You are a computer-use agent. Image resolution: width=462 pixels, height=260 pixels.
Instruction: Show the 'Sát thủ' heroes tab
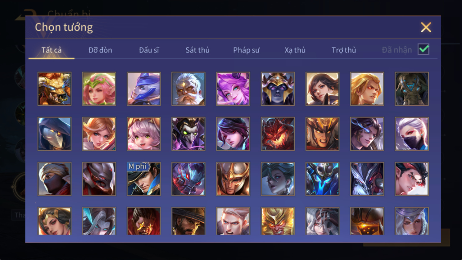[x=197, y=50]
